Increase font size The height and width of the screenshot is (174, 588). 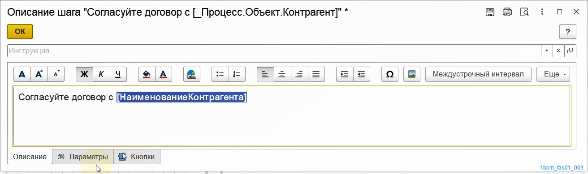click(x=39, y=74)
